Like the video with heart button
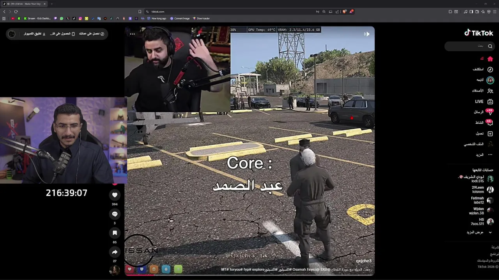The width and height of the screenshot is (499, 280). pyautogui.click(x=115, y=195)
